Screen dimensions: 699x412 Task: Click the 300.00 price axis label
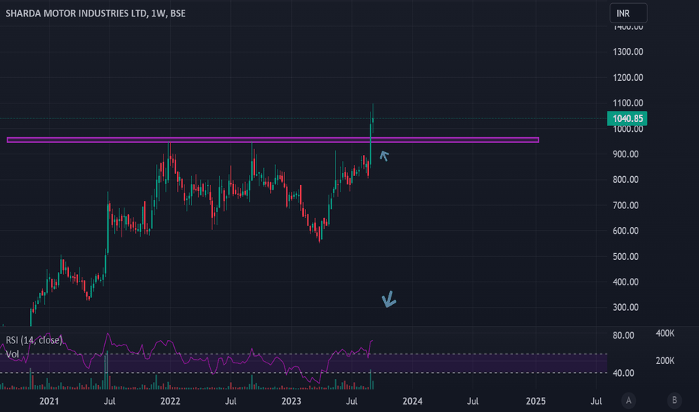click(x=625, y=307)
